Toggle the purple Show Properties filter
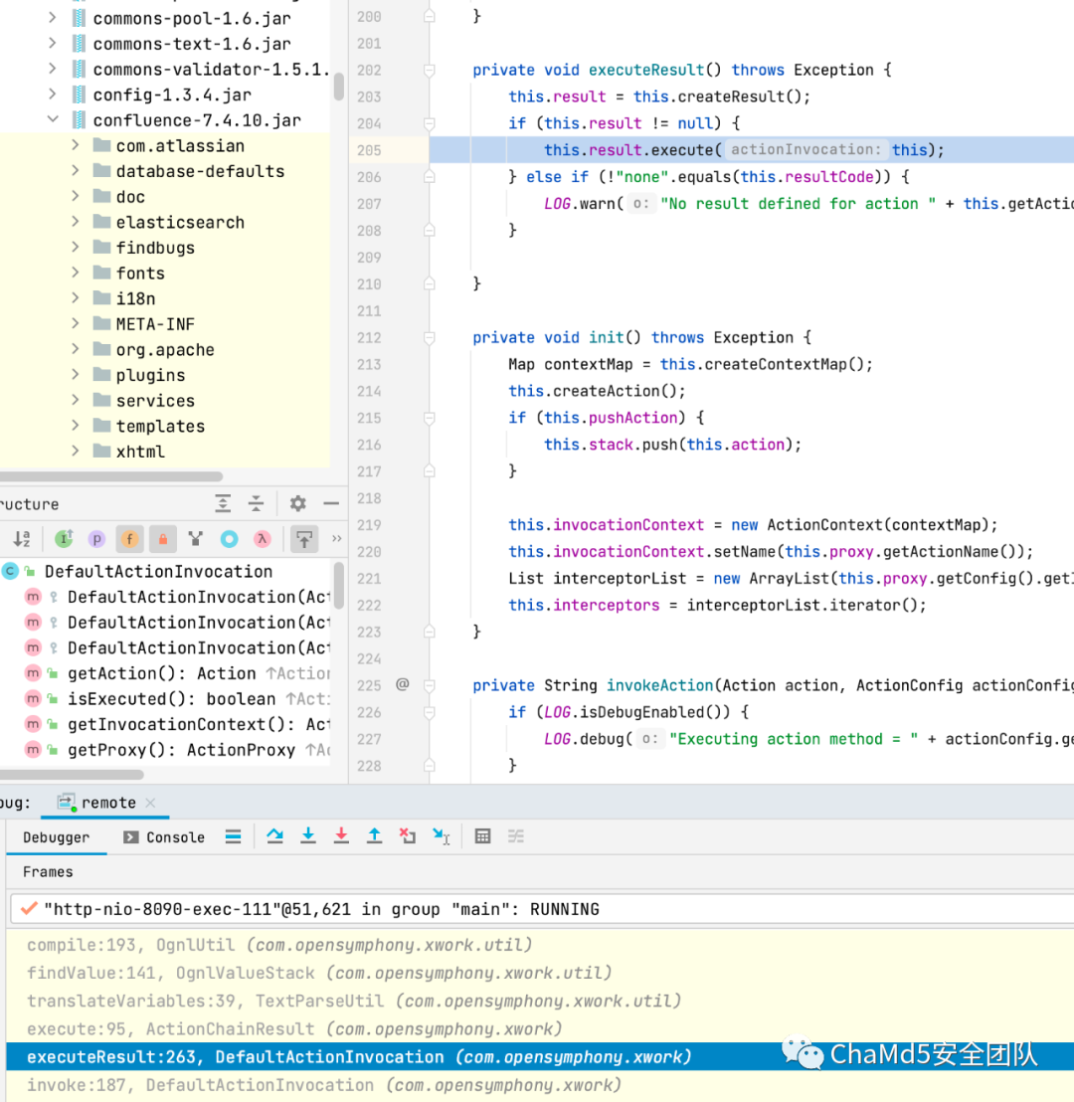Image resolution: width=1074 pixels, height=1102 pixels. (x=96, y=539)
